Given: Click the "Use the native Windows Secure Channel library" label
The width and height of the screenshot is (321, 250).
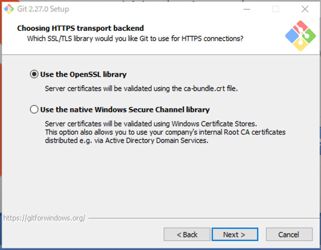Looking at the screenshot, I should coord(125,110).
